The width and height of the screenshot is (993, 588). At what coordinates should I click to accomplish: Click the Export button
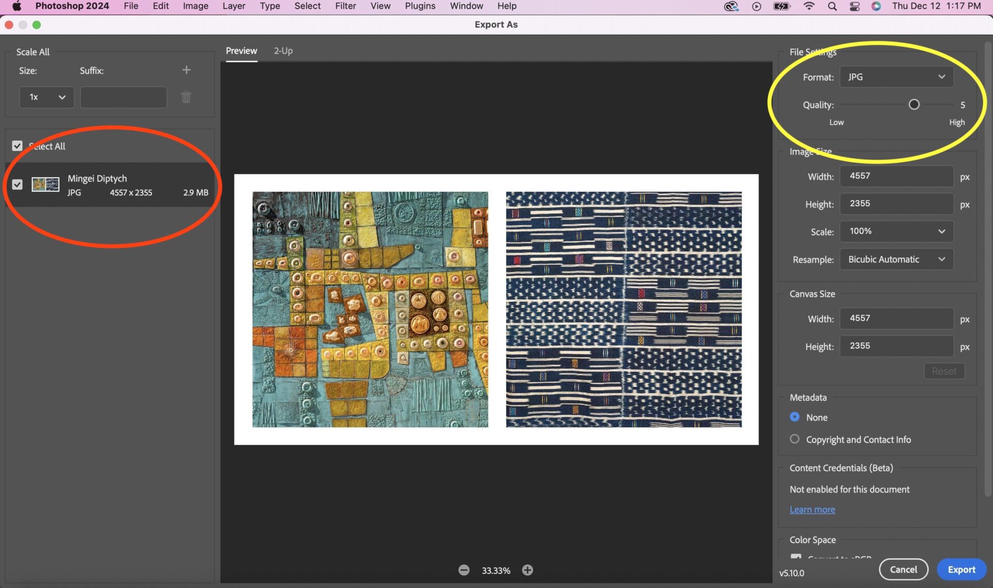click(x=961, y=569)
